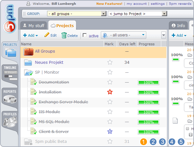Click the MS SQL Module task icon
The width and height of the screenshot is (194, 147).
click(x=33, y=121)
